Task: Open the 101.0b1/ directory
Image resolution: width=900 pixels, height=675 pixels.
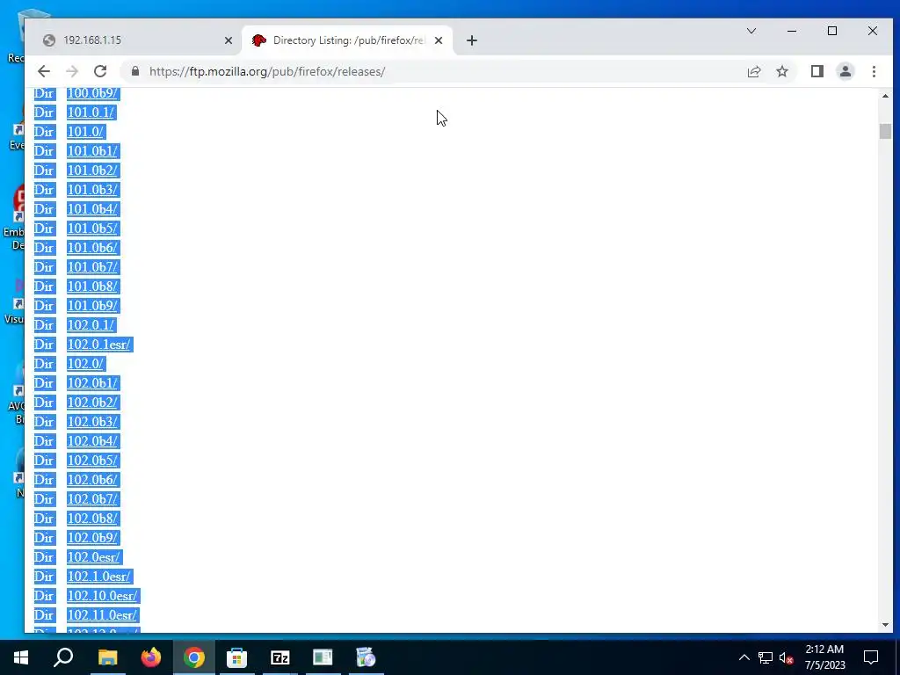Action: (x=92, y=151)
